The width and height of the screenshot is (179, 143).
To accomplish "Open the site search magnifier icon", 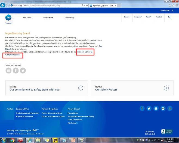I will pos(170,17).
